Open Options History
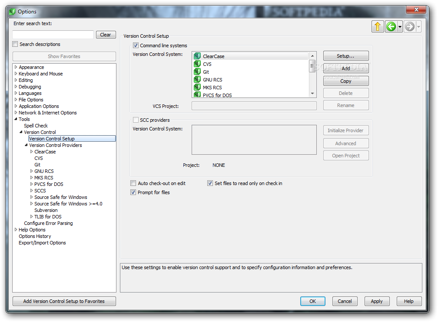Image resolution: width=438 pixels, height=322 pixels. 35,236
